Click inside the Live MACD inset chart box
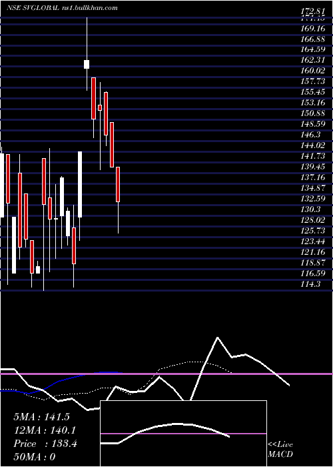333x467 pixels. tap(183, 434)
